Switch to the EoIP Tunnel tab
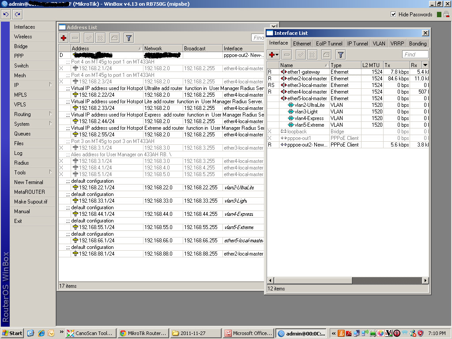Image resolution: width=452 pixels, height=339 pixels. pyautogui.click(x=329, y=44)
